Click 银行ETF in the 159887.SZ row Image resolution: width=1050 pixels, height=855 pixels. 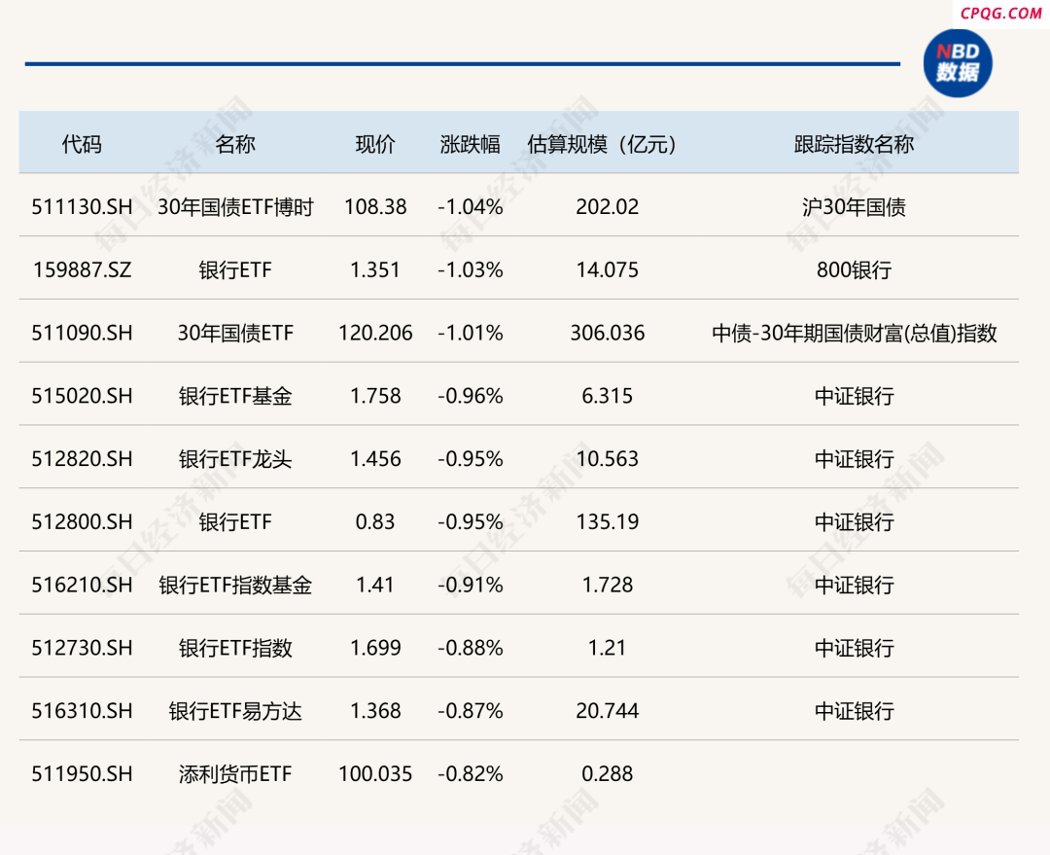click(235, 270)
